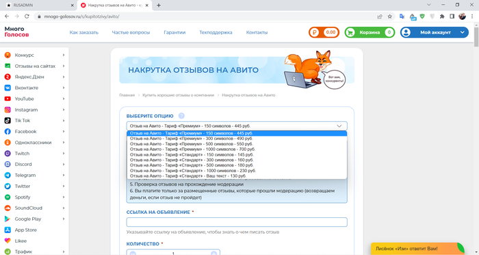Select Стандарт 150 символов - 145 руб option
479x255 pixels.
click(x=237, y=155)
